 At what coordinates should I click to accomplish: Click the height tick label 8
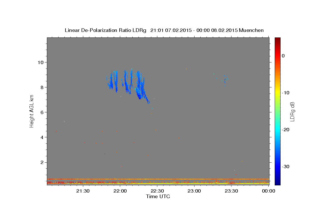click(43, 87)
